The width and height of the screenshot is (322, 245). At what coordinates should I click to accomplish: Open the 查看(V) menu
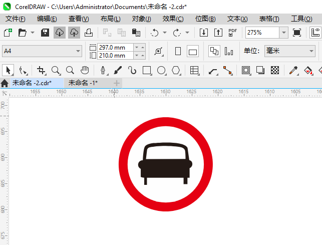[x=79, y=19]
